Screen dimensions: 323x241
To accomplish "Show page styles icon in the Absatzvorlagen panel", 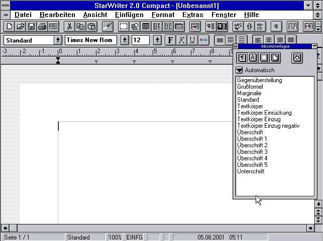I will click(x=275, y=58).
